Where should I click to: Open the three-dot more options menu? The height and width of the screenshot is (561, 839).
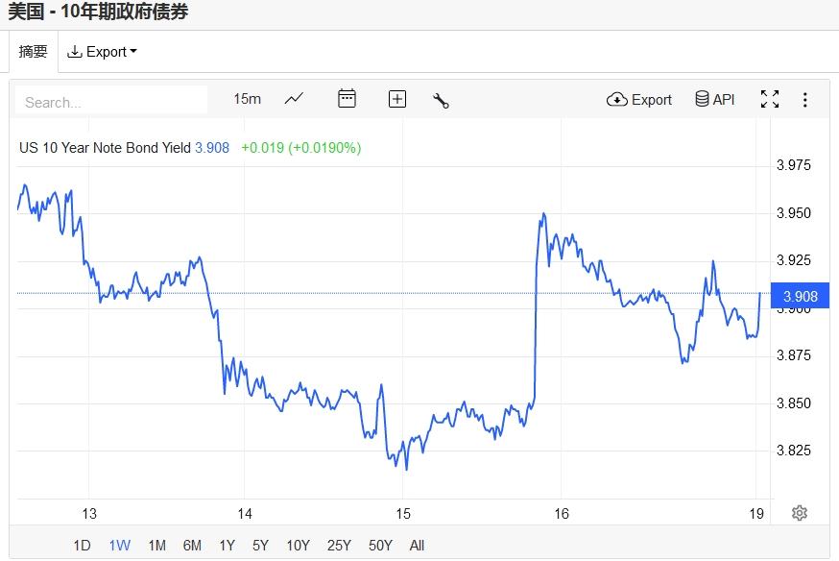[804, 100]
